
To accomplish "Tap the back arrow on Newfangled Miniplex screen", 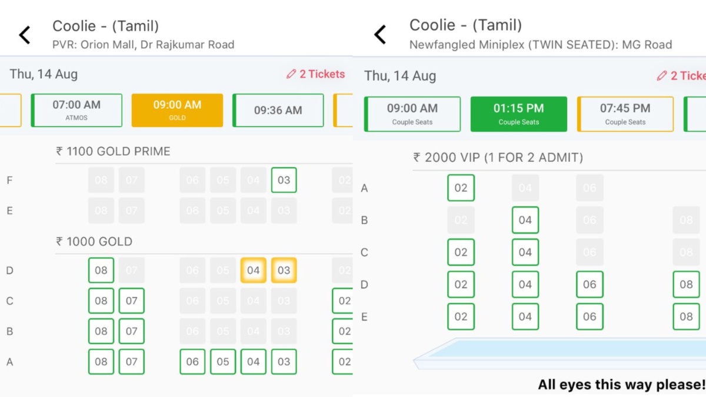I will 380,35.
